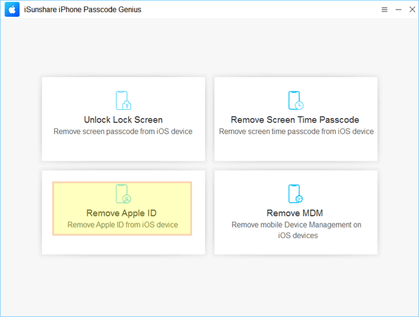Click the phone-with-clock Screen Time icon
This screenshot has height=317, width=419.
click(296, 101)
